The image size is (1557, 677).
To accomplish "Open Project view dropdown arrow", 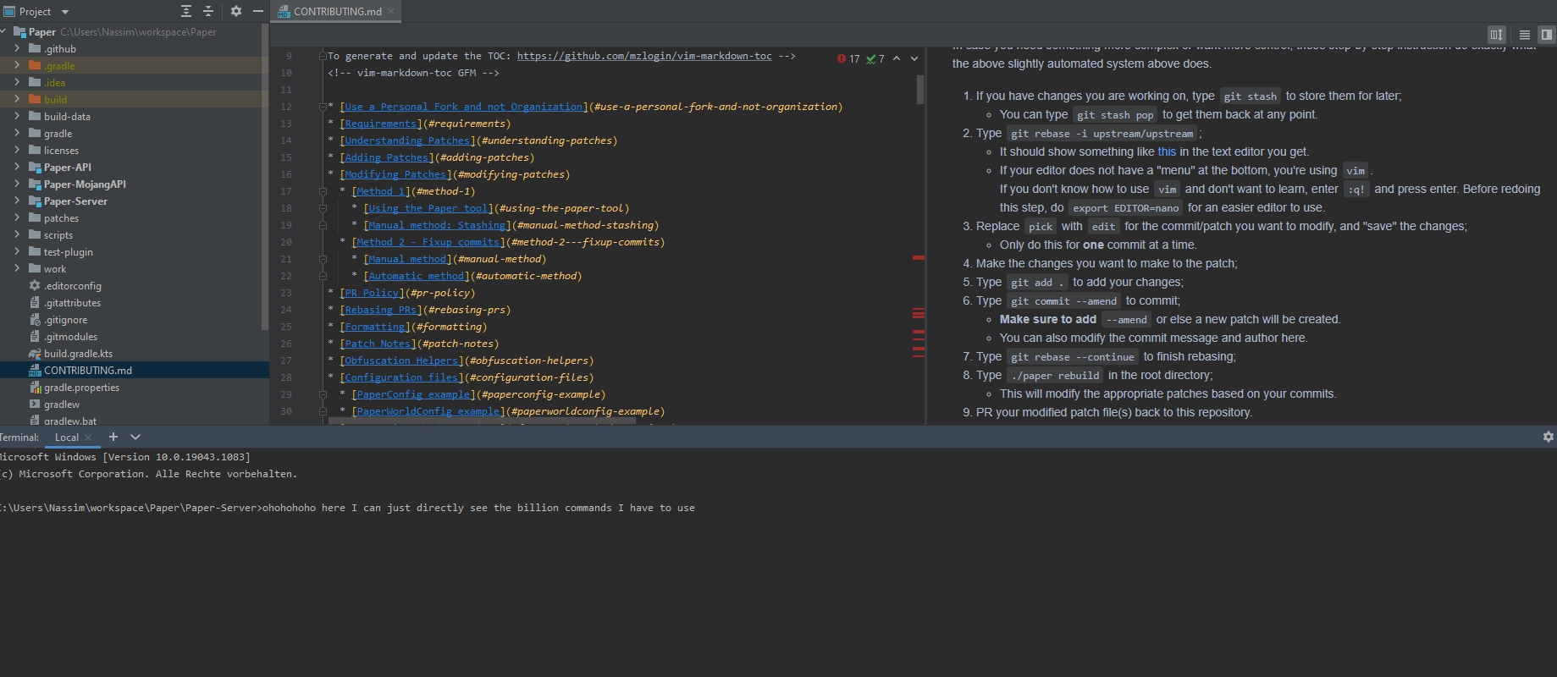I will click(65, 12).
